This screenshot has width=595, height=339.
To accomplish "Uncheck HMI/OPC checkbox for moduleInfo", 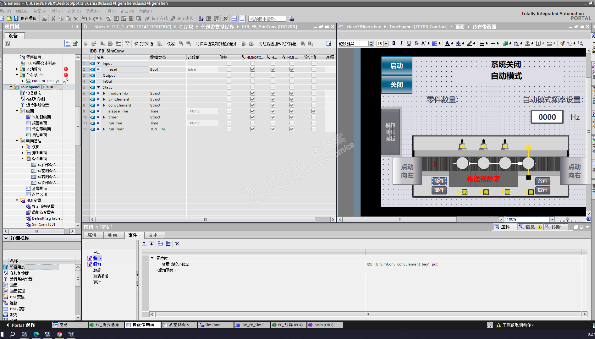I will [252, 93].
